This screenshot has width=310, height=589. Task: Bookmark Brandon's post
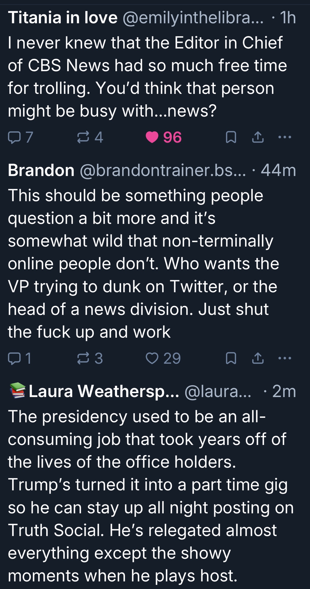point(231,358)
